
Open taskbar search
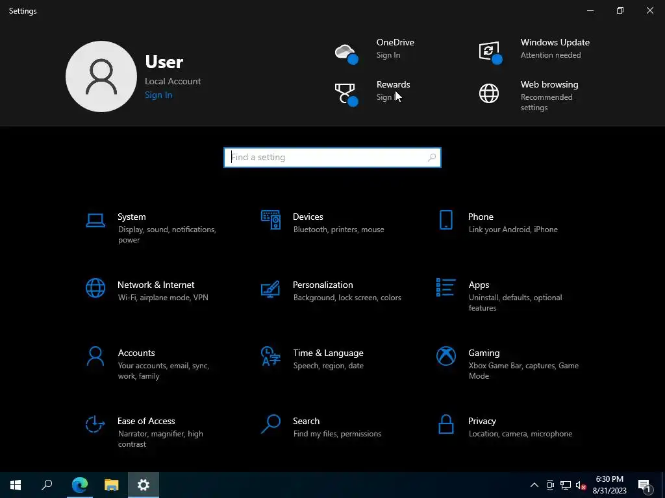47,485
